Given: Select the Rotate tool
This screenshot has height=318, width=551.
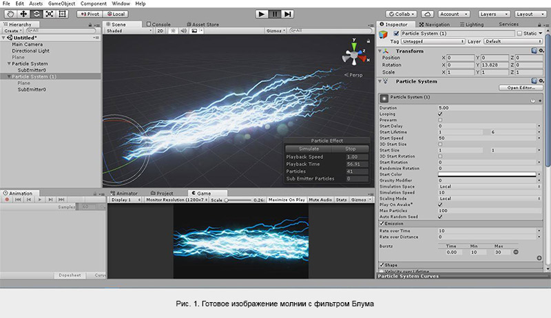Looking at the screenshot, I should [37, 14].
